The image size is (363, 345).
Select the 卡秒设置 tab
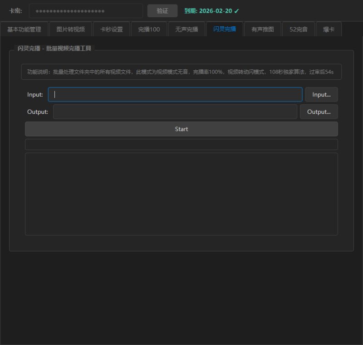coord(111,29)
